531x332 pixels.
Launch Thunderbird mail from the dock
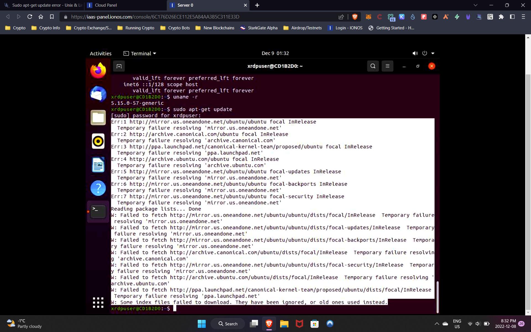(98, 94)
